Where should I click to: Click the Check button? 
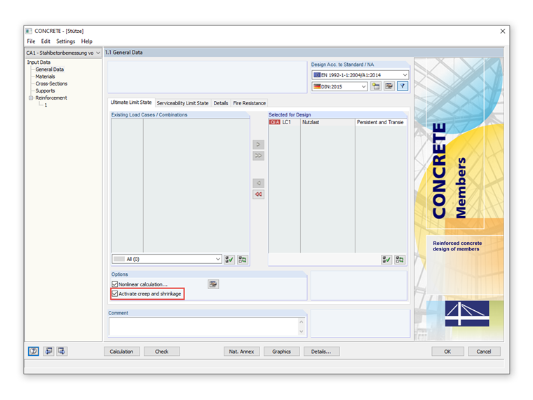[x=161, y=352]
